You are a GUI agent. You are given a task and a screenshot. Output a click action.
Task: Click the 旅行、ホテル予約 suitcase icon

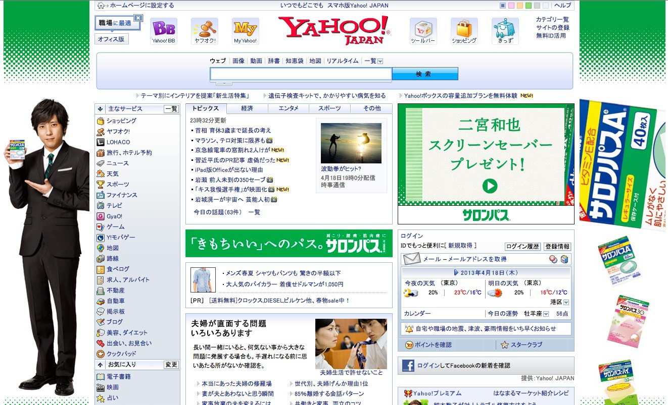point(101,153)
